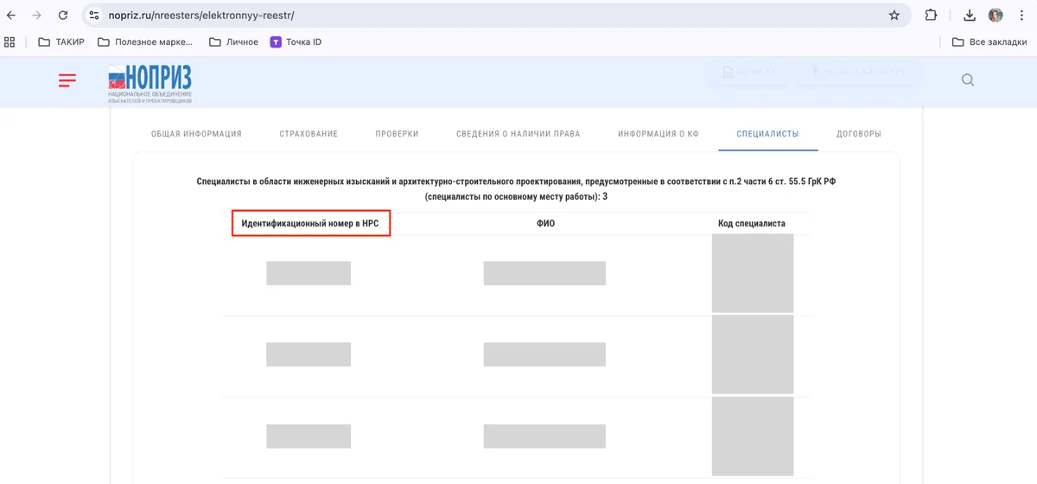1037x484 pixels.
Task: Click the НОПРИЗ logo
Action: tap(150, 84)
